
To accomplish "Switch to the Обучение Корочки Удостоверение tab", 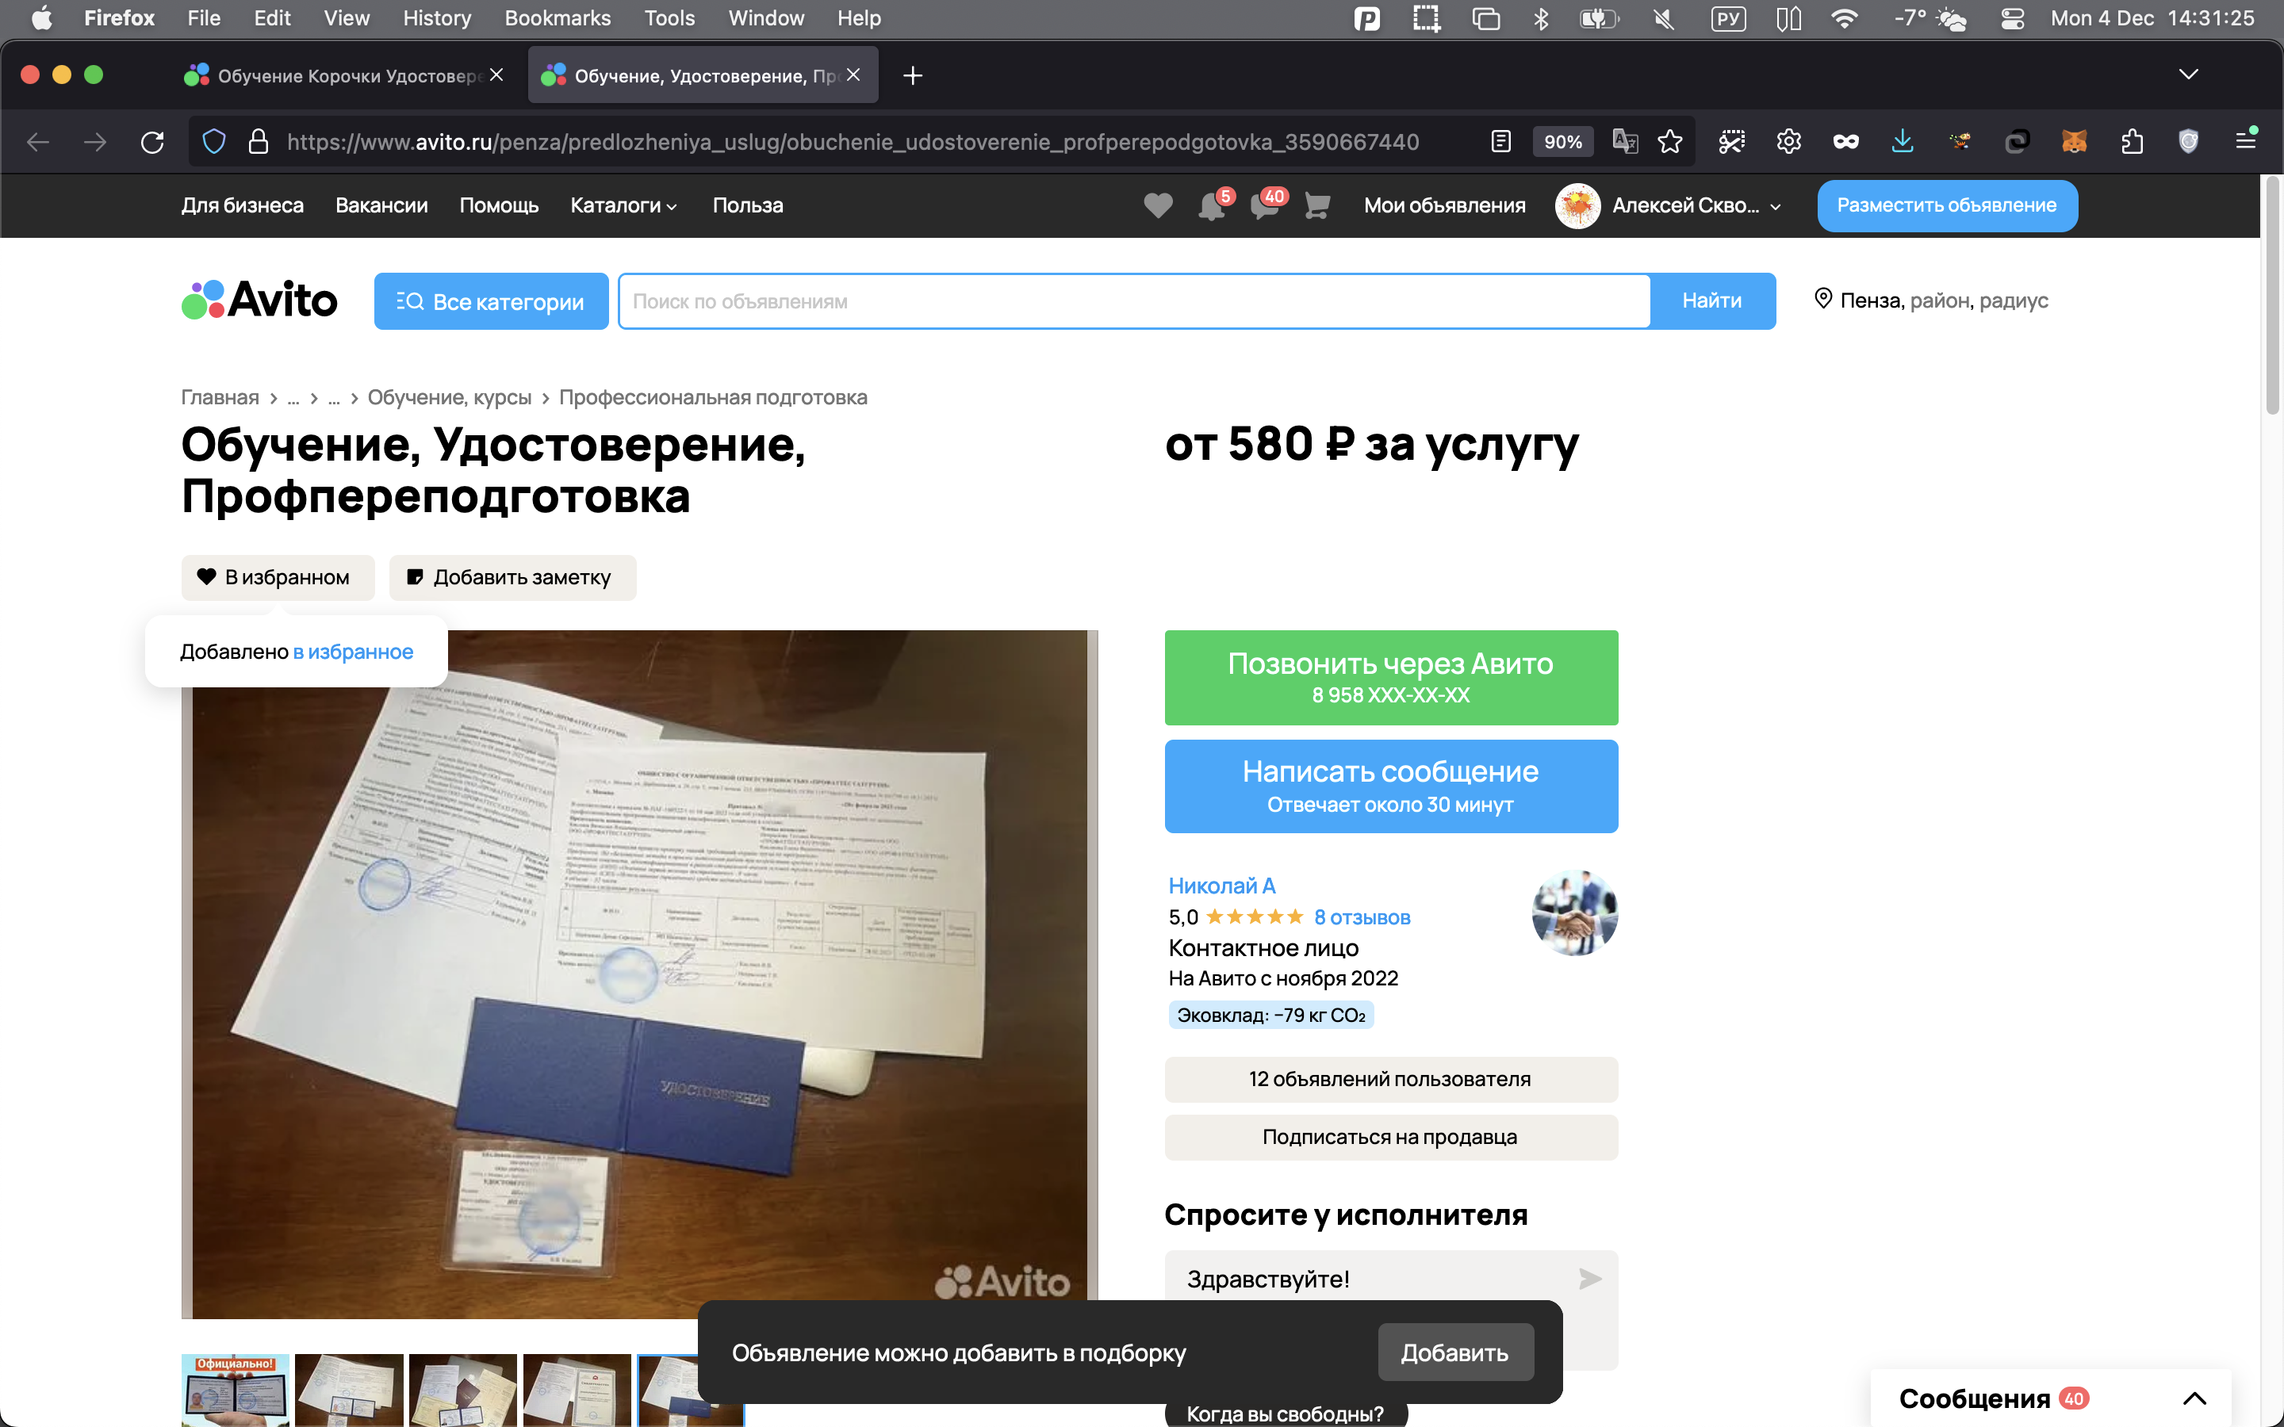I will pyautogui.click(x=349, y=75).
